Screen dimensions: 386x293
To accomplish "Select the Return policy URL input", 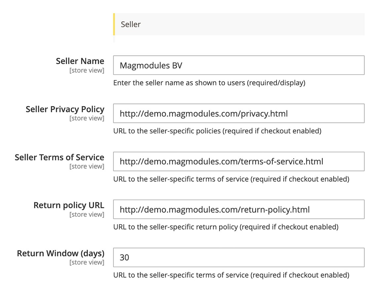I will (x=239, y=209).
